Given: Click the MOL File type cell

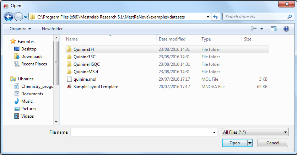Looking at the screenshot, I should pyautogui.click(x=210, y=79).
